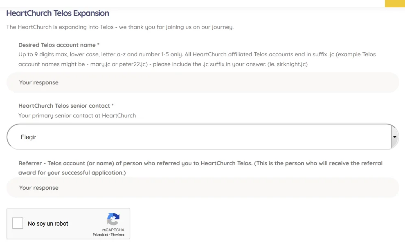Click the "expanding into Telos" description paragraph
The width and height of the screenshot is (405, 246).
120,27
